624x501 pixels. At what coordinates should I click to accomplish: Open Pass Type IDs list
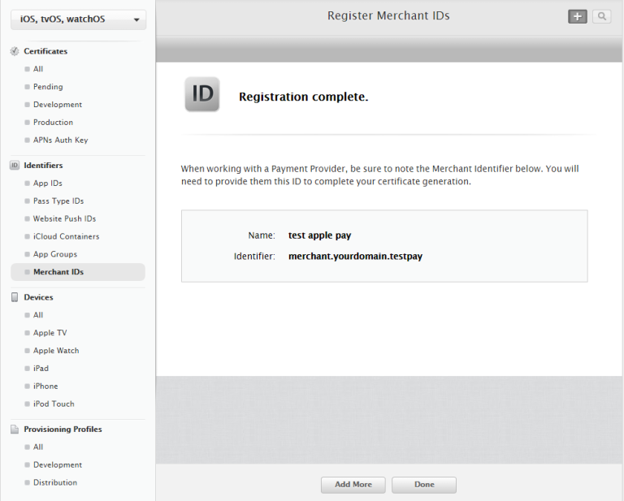coord(58,201)
